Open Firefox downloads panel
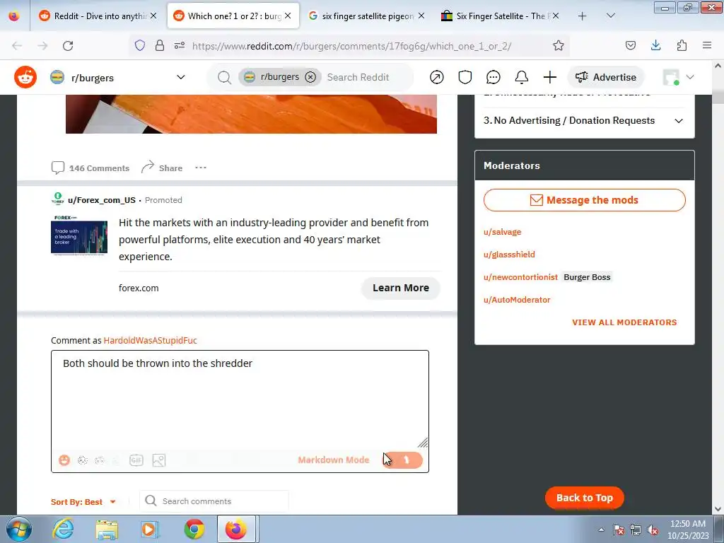724x543 pixels. tap(655, 45)
